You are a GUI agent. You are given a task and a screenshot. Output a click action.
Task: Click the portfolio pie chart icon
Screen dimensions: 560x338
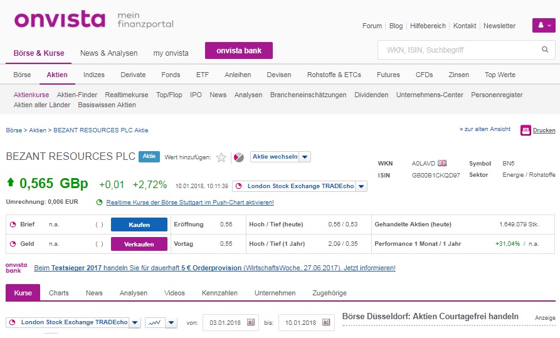click(x=238, y=157)
